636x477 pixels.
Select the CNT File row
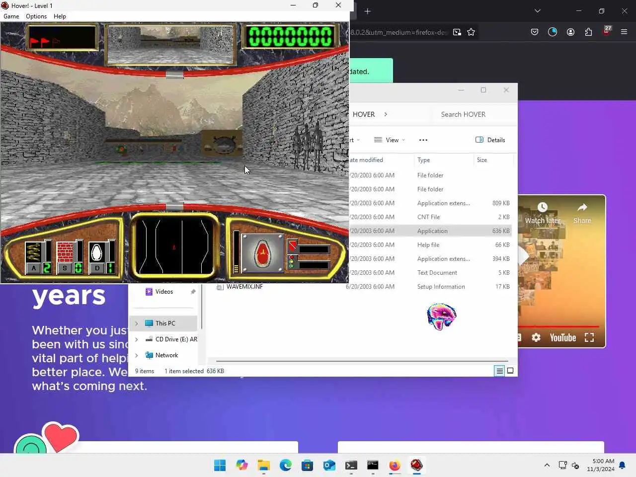click(430, 217)
